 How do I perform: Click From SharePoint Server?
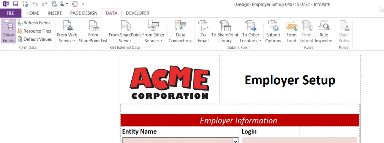point(125,31)
